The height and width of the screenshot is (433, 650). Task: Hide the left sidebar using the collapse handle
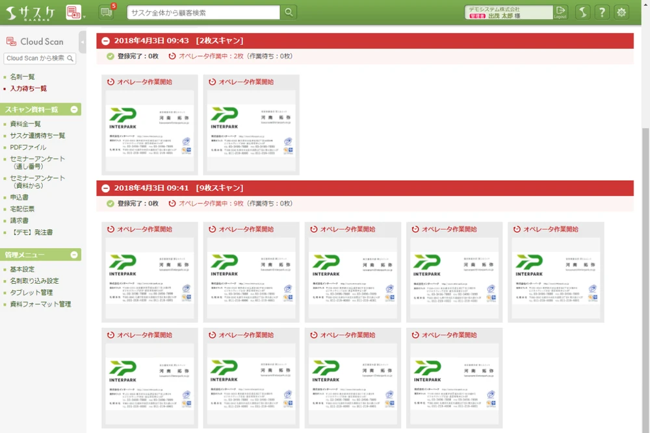pyautogui.click(x=83, y=42)
